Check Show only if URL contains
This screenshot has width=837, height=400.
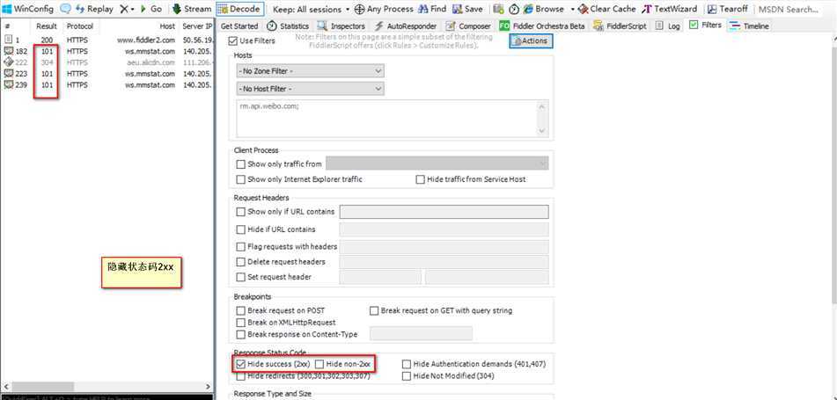241,211
